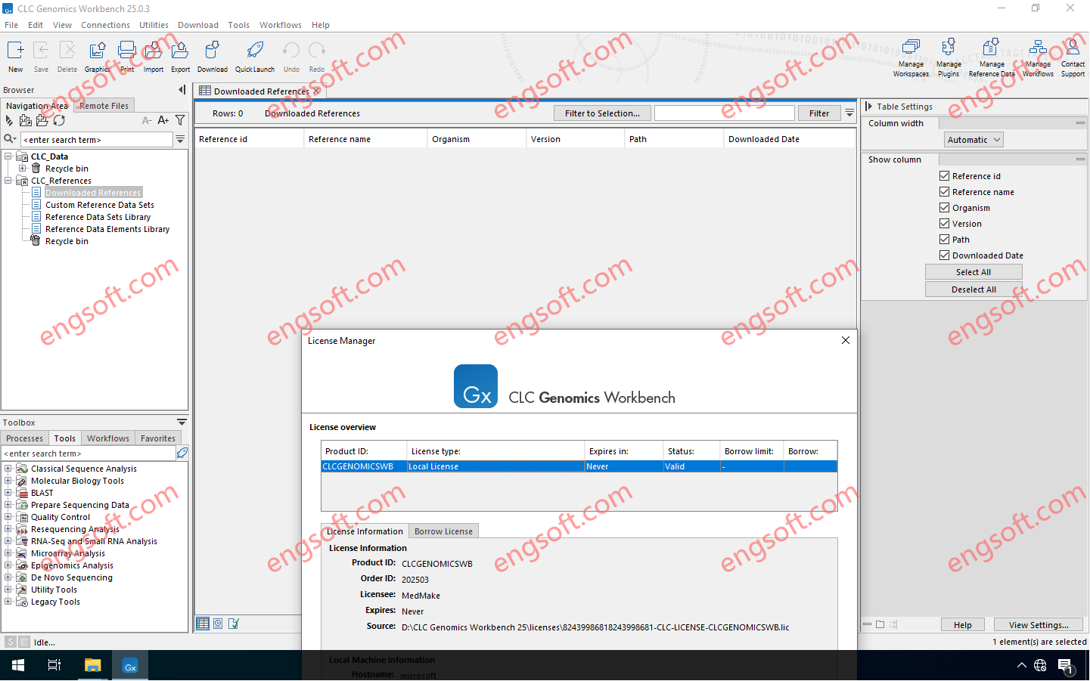This screenshot has width=1090, height=681.
Task: Open Column width Automatic dropdown
Action: coord(974,140)
